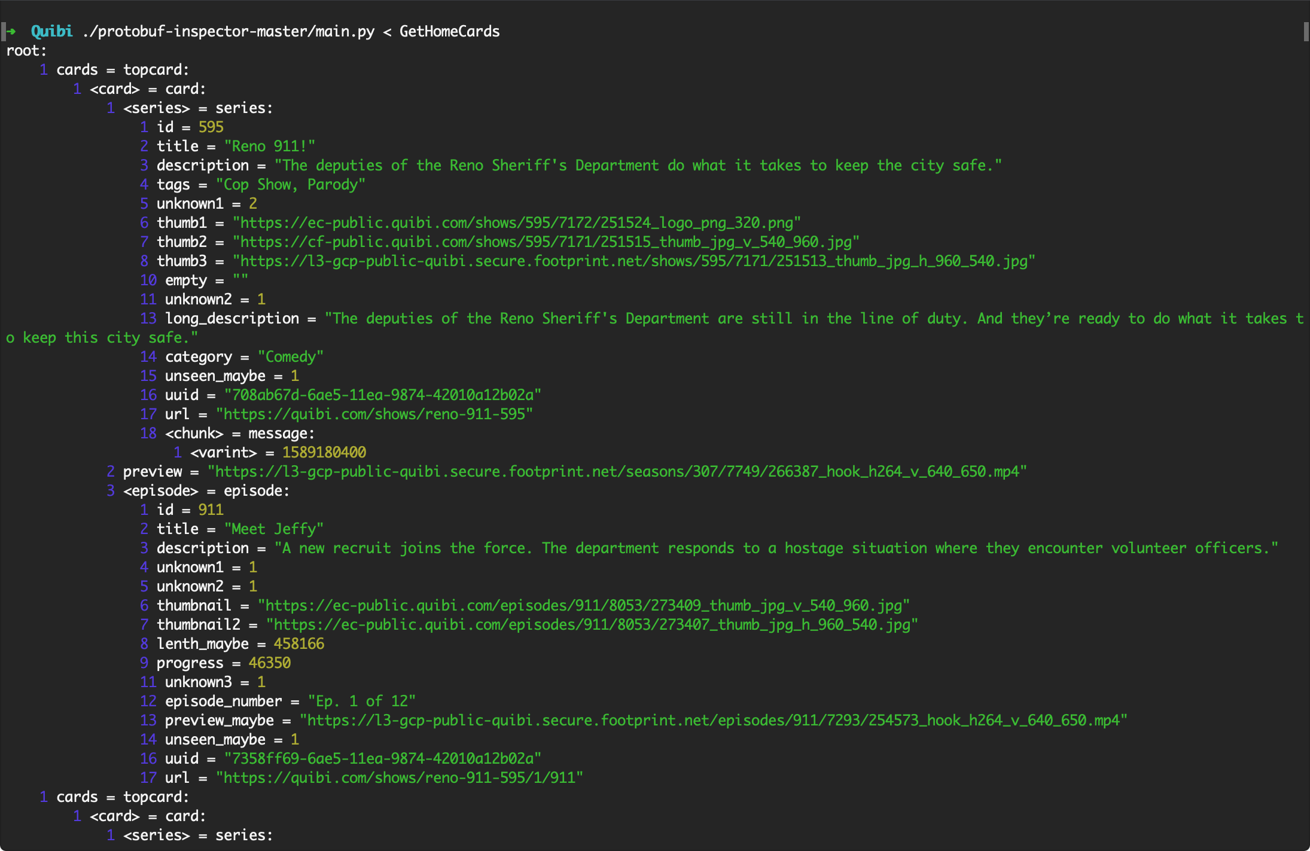This screenshot has width=1310, height=851.
Task: Click the thumb3 footprint.net URL
Action: [634, 261]
